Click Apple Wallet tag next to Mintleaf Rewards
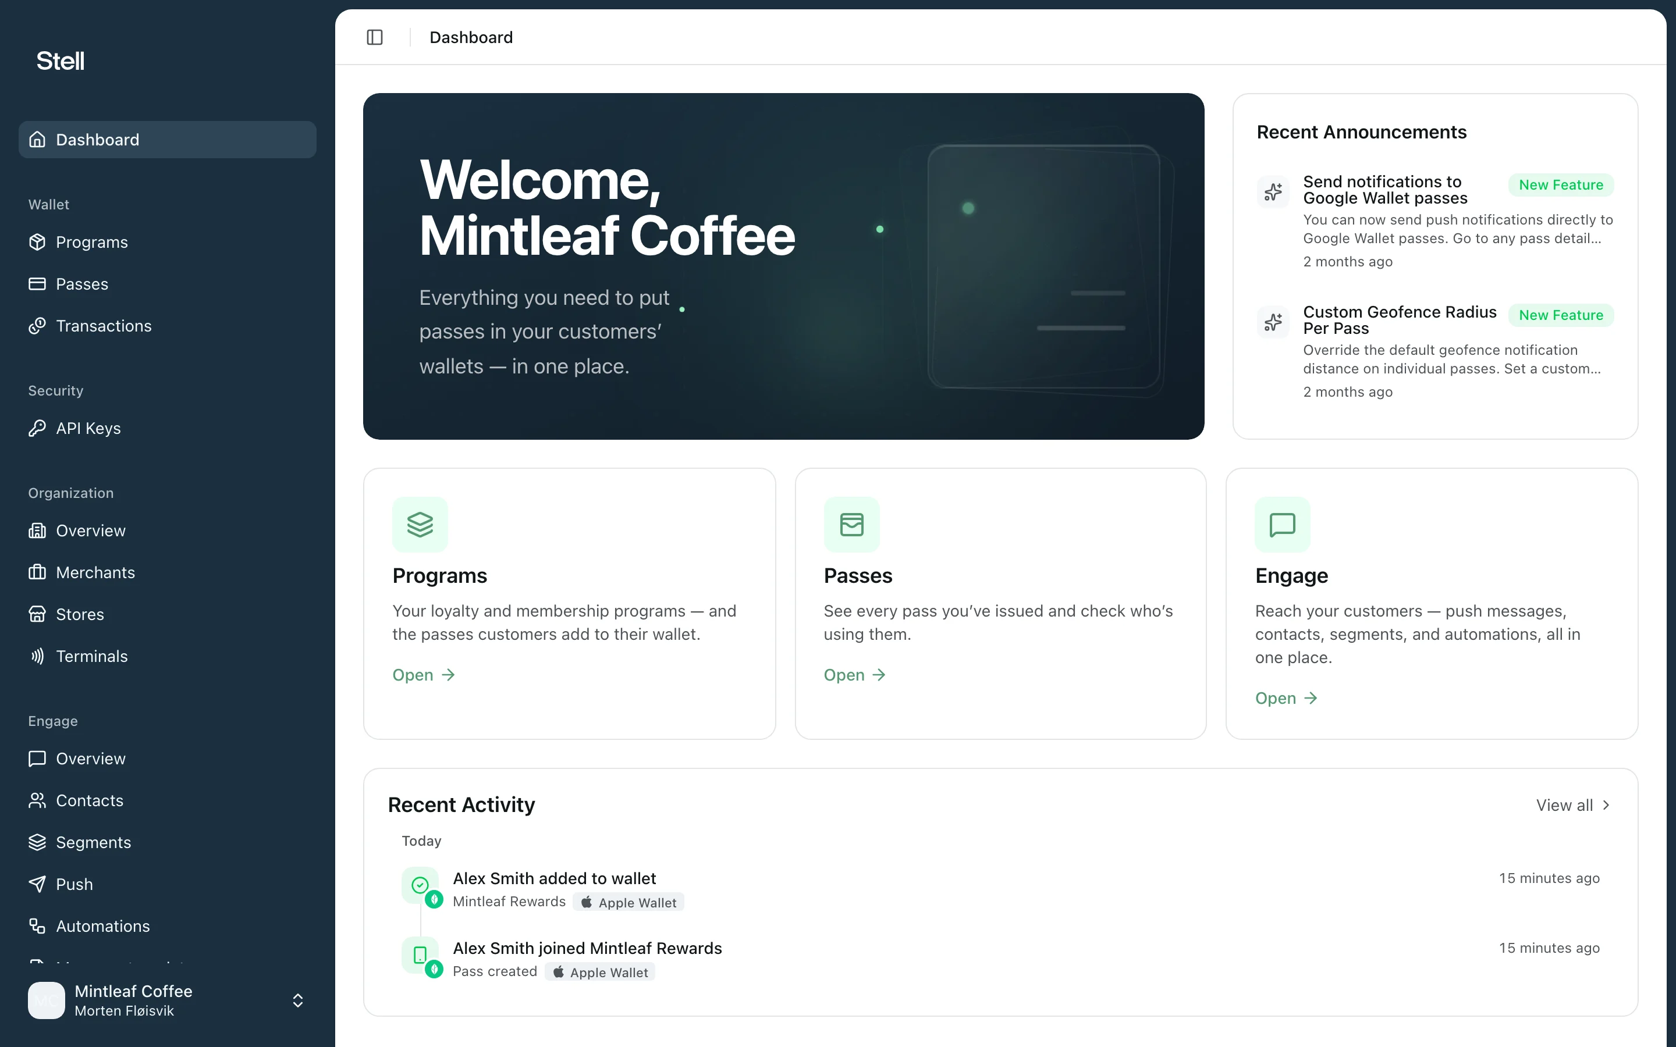1676x1047 pixels. point(629,902)
